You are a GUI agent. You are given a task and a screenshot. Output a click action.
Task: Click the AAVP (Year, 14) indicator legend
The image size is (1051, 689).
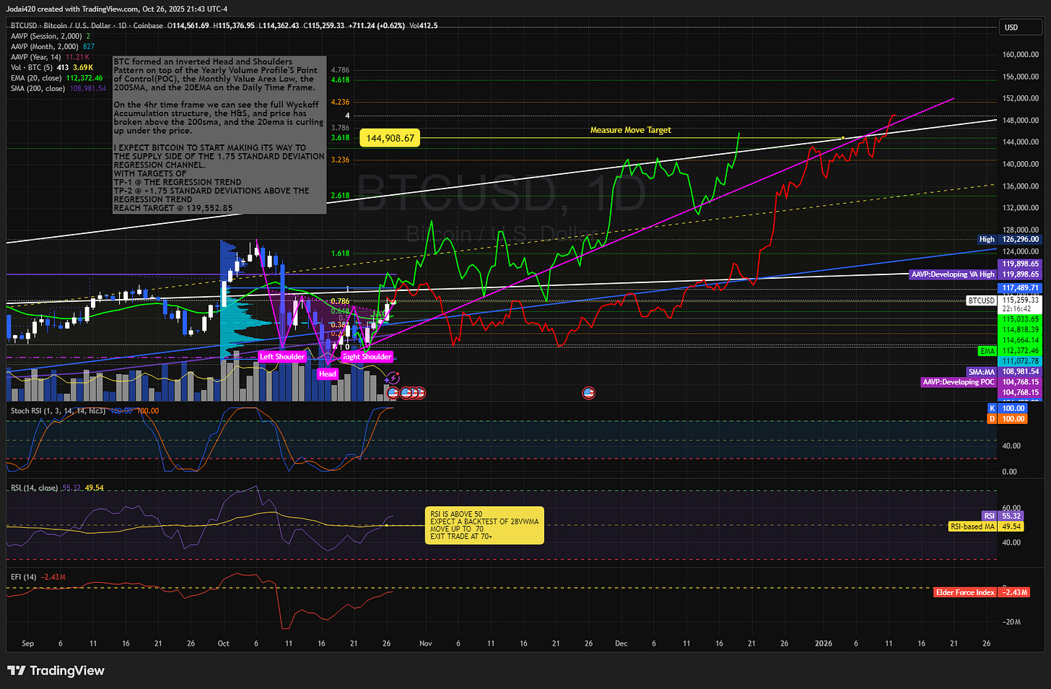coord(50,57)
